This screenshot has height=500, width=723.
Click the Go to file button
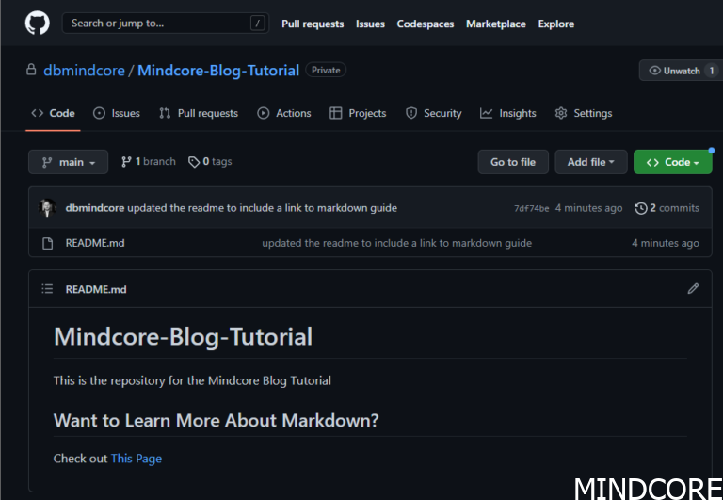(x=513, y=162)
